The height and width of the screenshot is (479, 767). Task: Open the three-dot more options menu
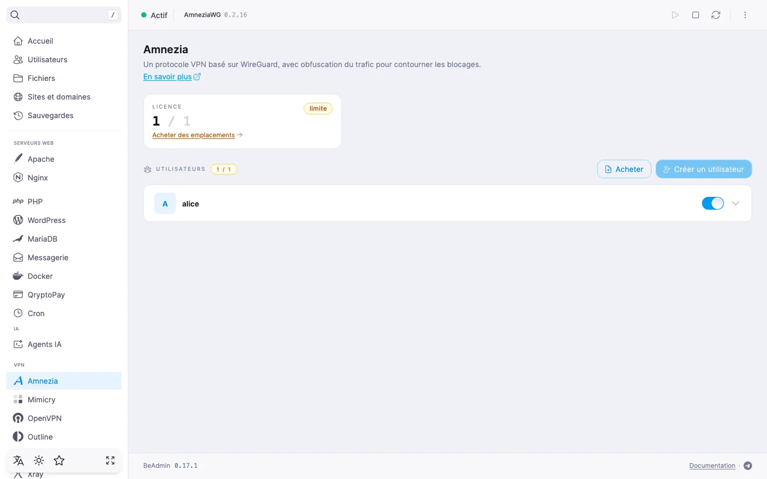(x=745, y=15)
